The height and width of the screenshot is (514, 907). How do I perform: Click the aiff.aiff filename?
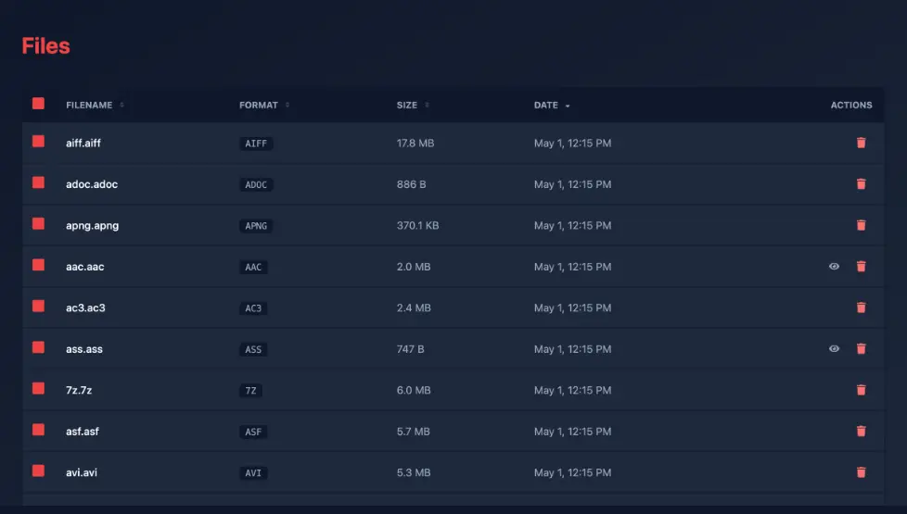[x=83, y=143]
